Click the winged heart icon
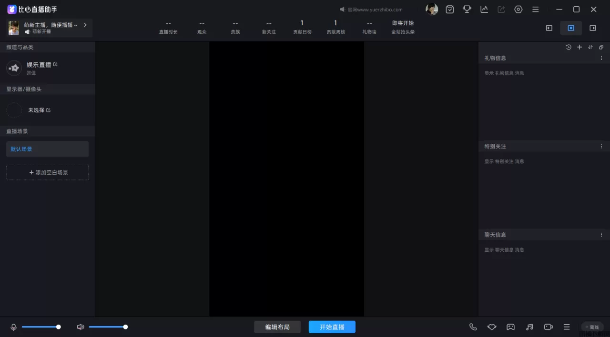Image resolution: width=610 pixels, height=337 pixels. tap(492, 327)
